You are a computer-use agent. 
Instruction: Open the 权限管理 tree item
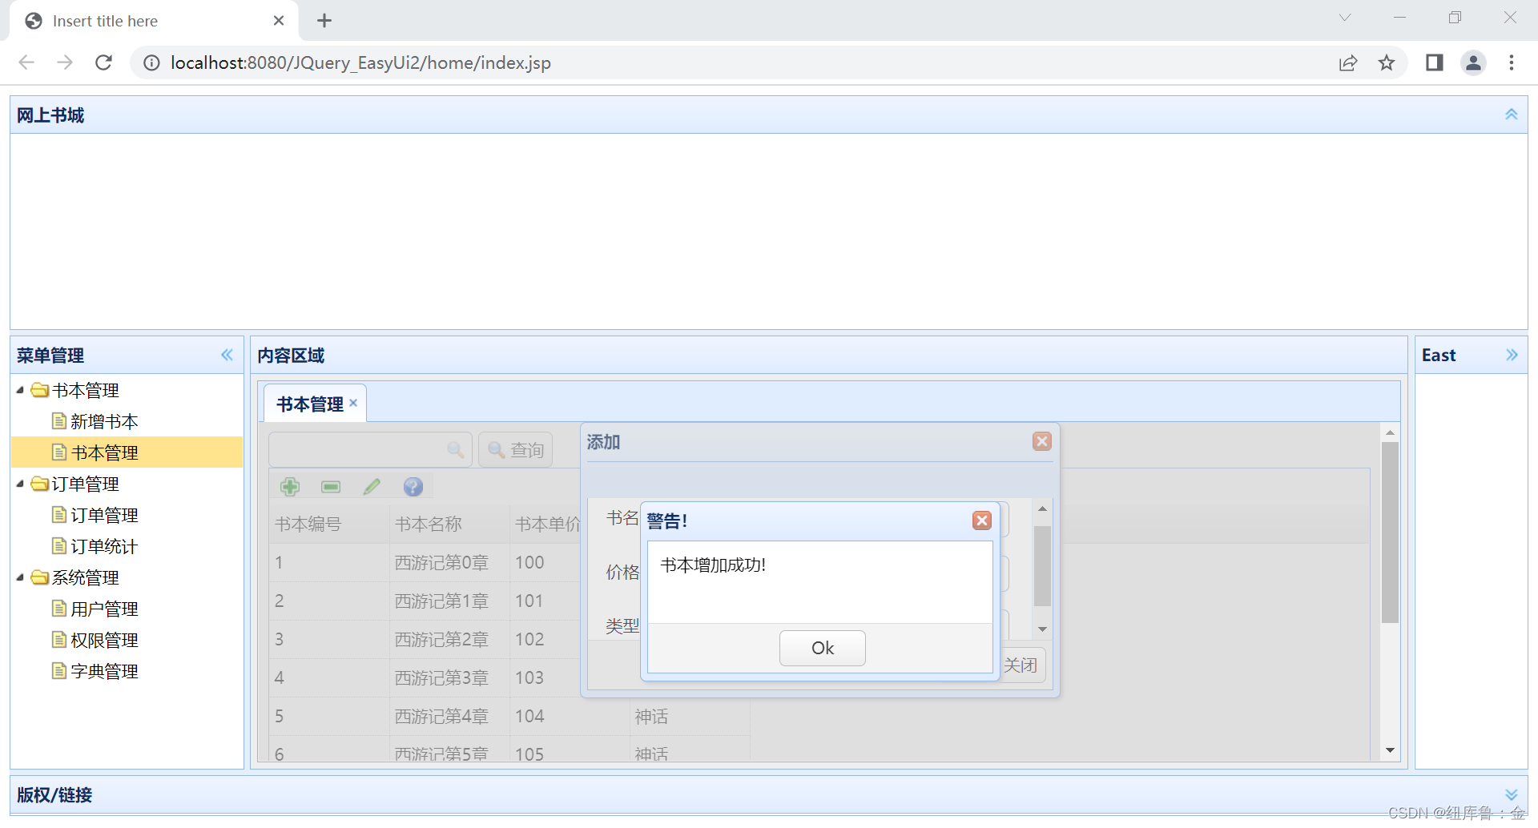point(104,640)
